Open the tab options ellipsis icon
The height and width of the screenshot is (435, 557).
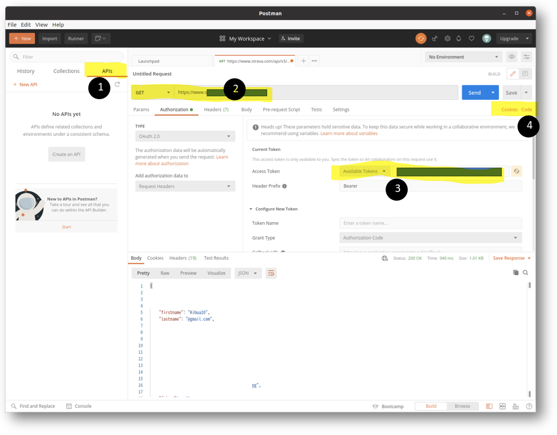click(314, 61)
